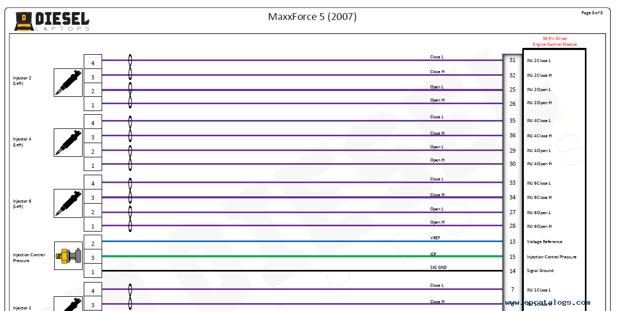
Task: Select ECM pin number 36
Action: coord(512,135)
